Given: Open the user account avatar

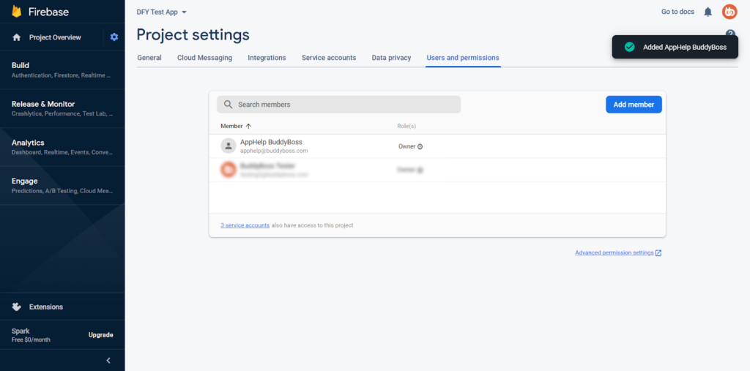Looking at the screenshot, I should [x=729, y=12].
